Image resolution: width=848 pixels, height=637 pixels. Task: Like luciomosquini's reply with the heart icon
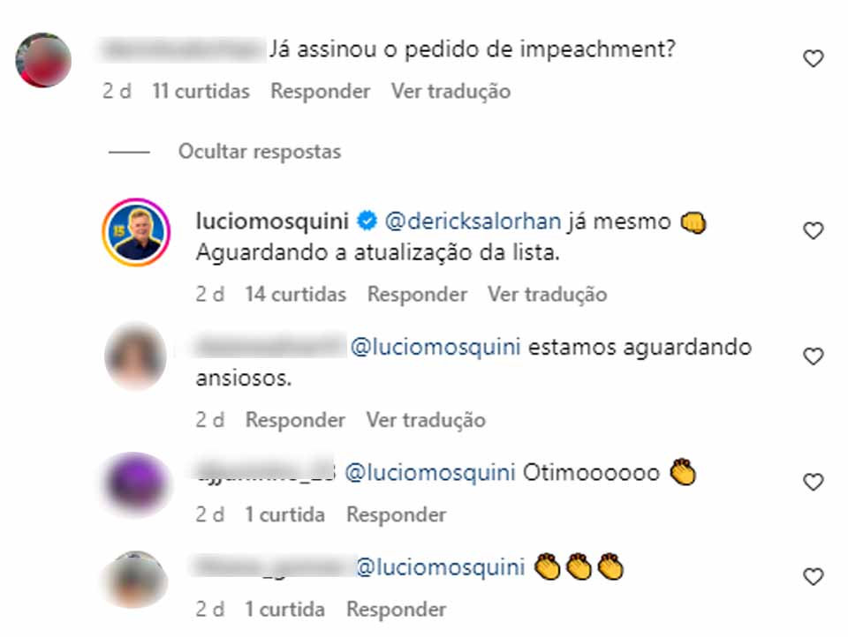pyautogui.click(x=813, y=230)
